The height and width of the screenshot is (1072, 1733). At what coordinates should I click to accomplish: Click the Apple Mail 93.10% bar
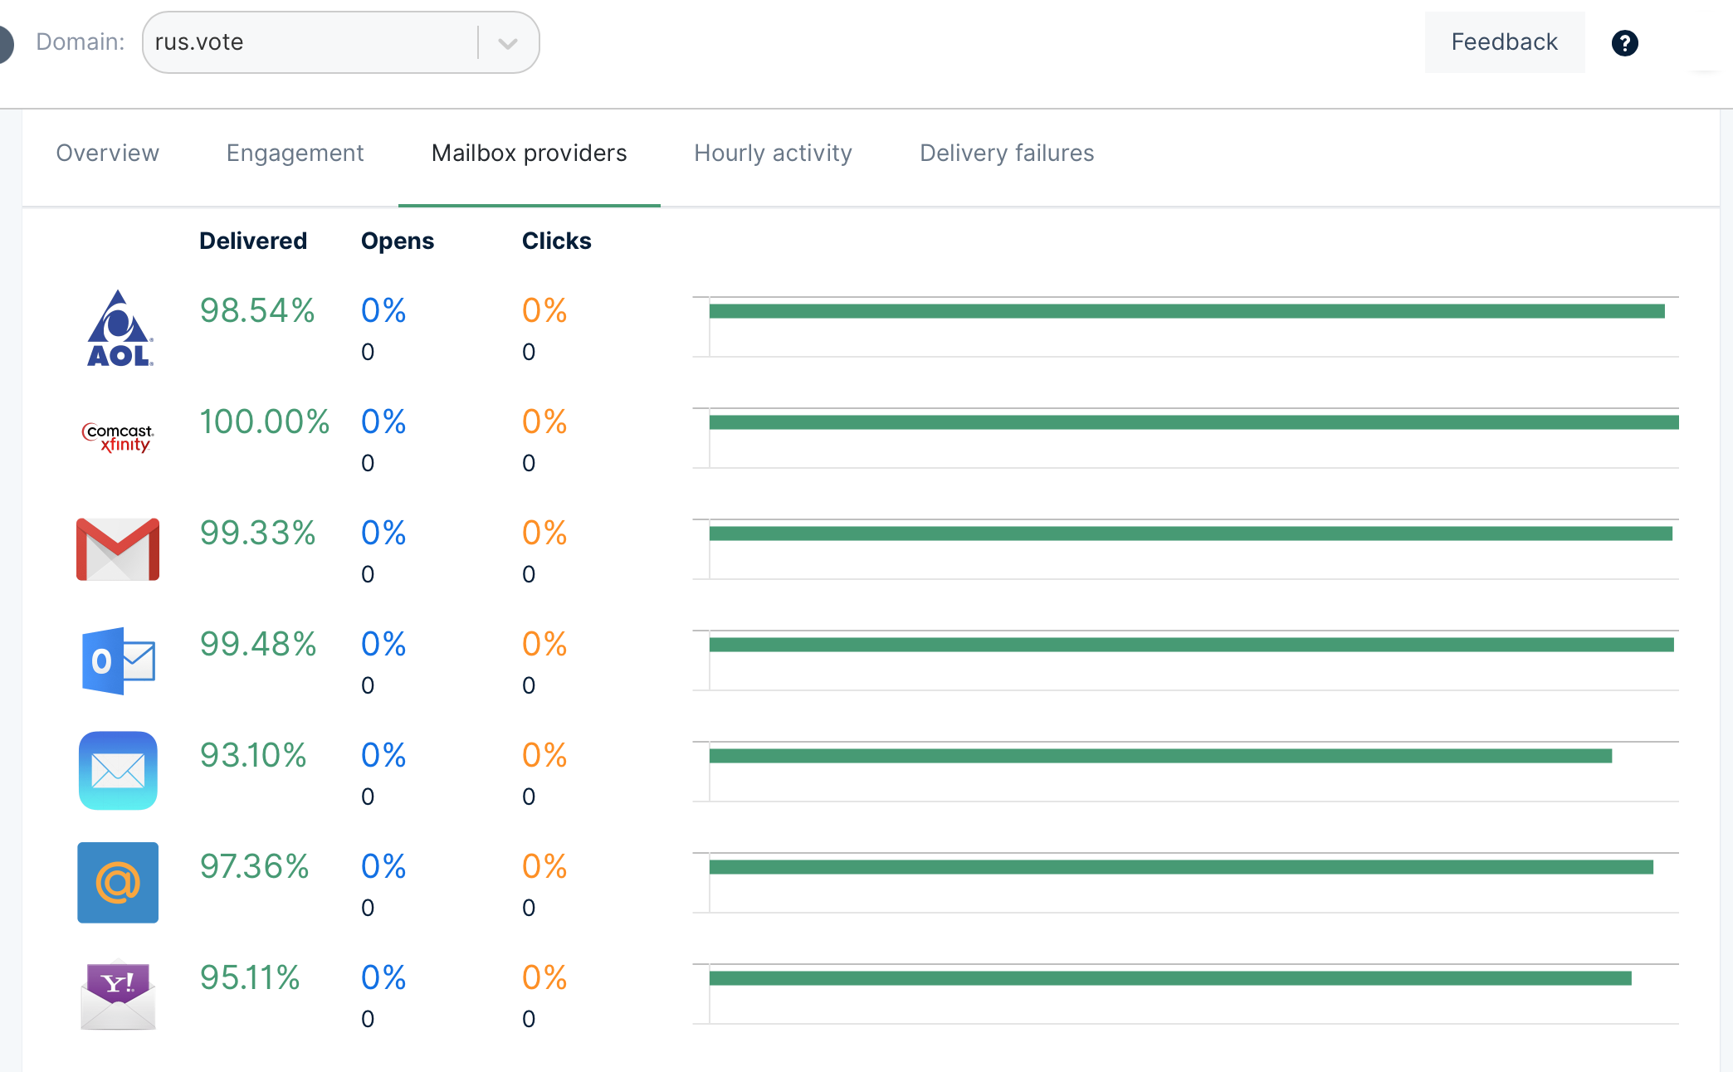tap(1159, 756)
